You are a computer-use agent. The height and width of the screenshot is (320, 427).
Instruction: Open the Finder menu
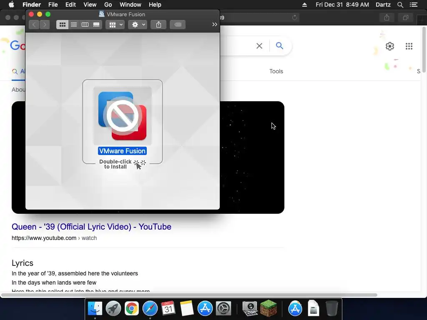pyautogui.click(x=32, y=5)
